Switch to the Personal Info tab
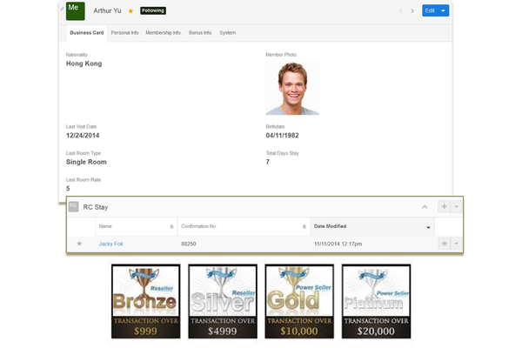 click(124, 33)
